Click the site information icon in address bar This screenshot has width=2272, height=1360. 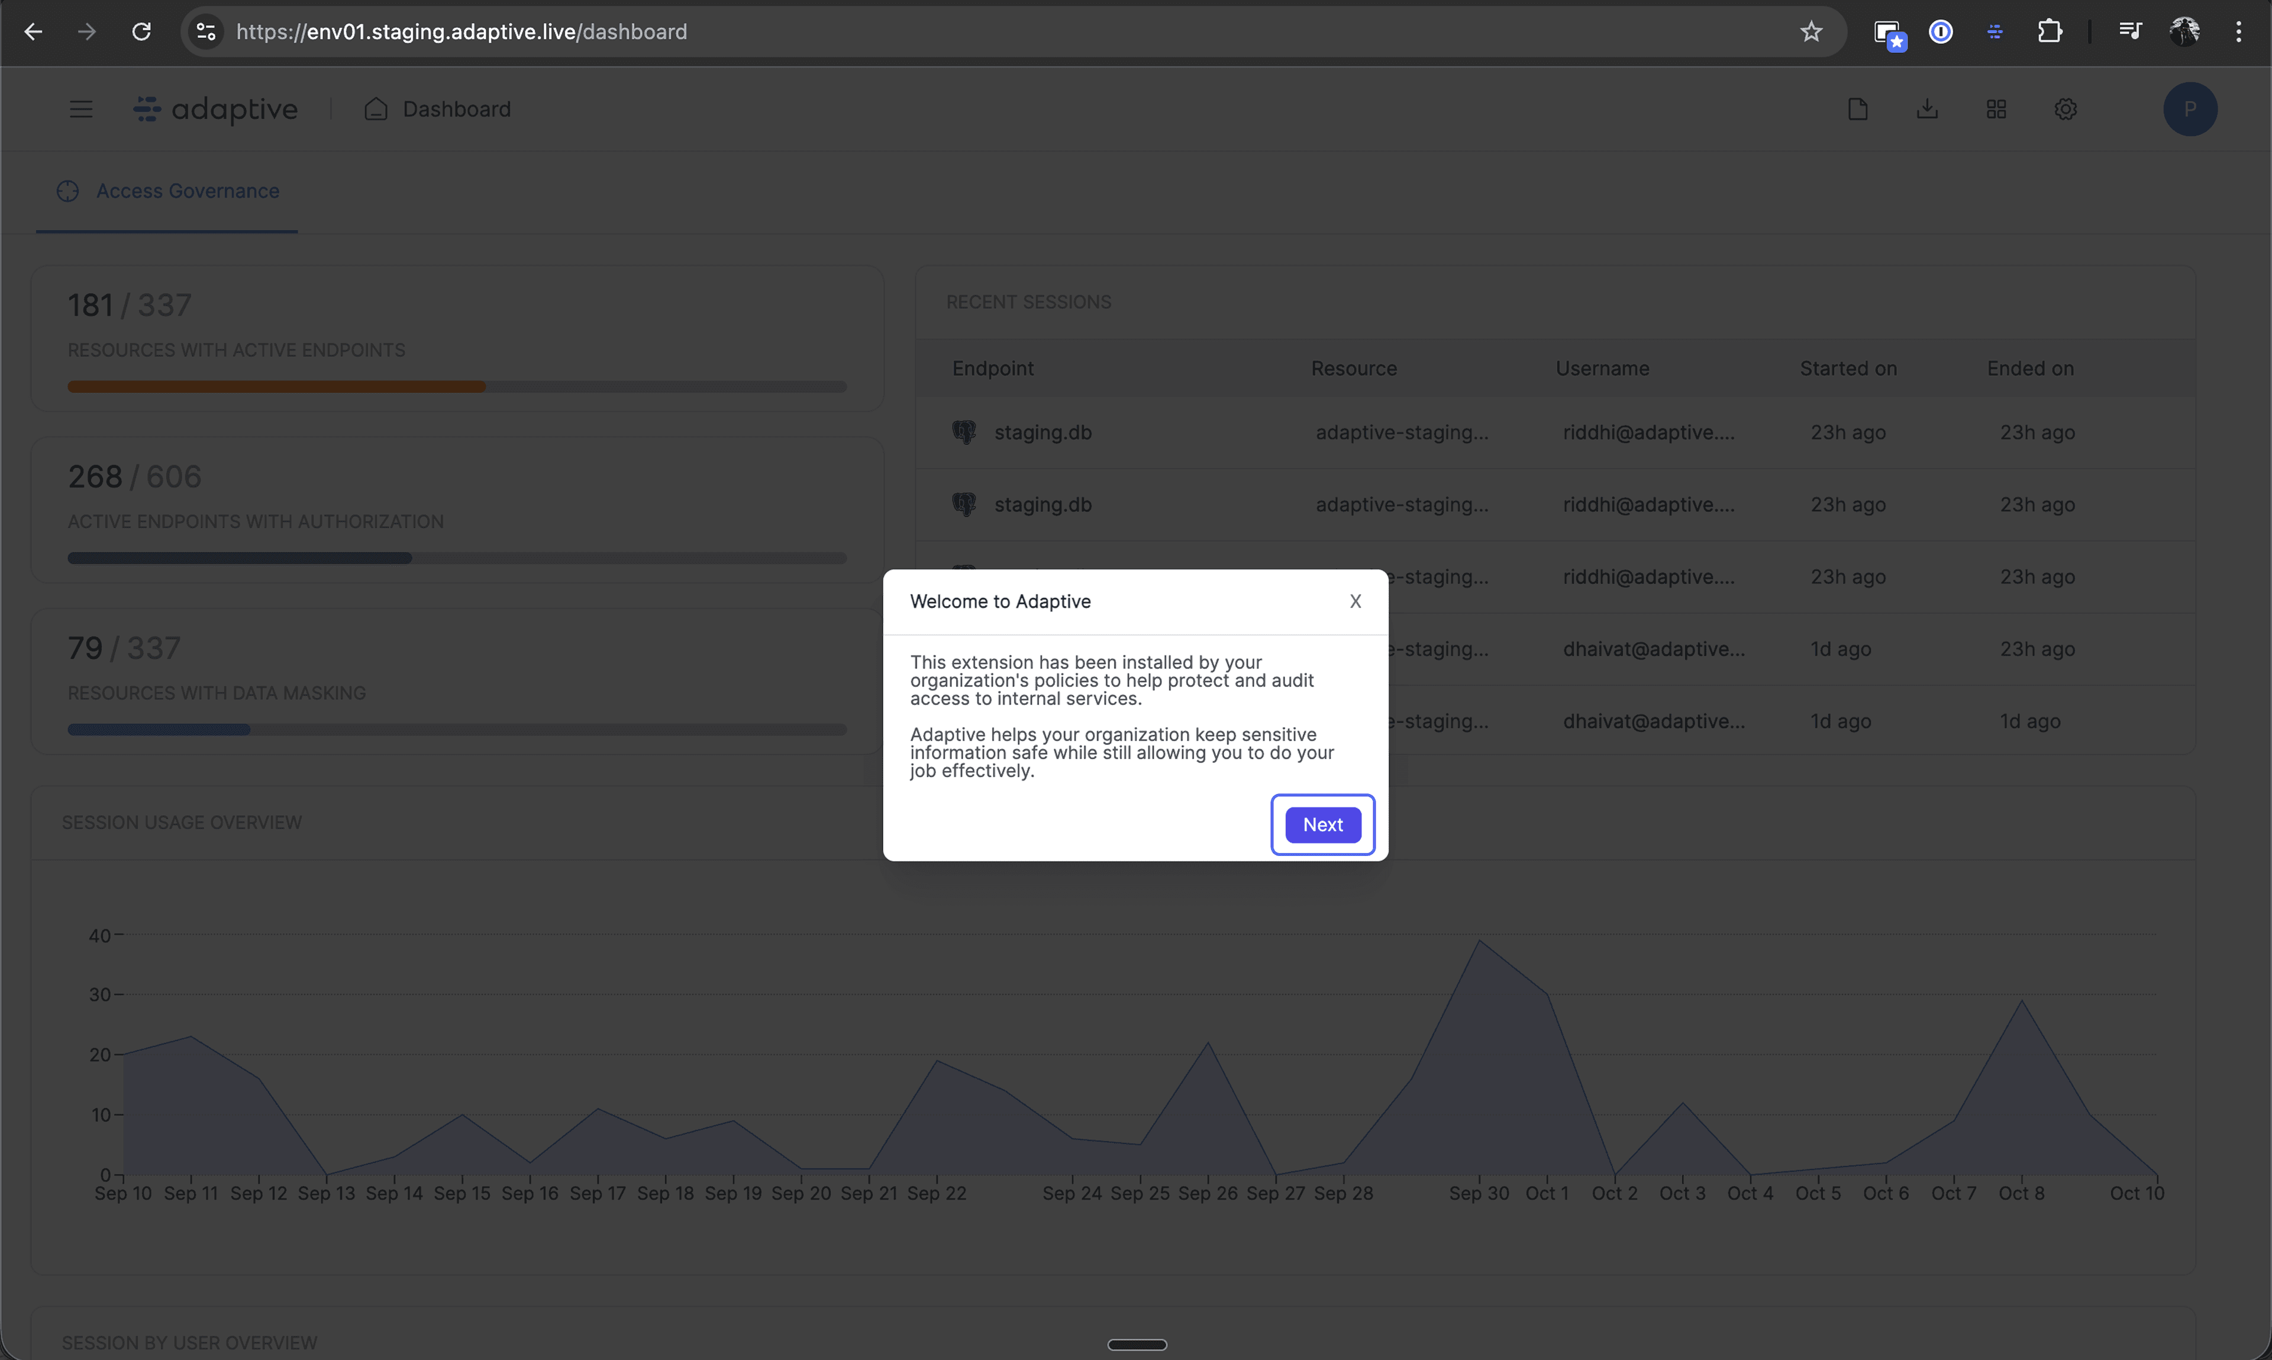[x=206, y=32]
